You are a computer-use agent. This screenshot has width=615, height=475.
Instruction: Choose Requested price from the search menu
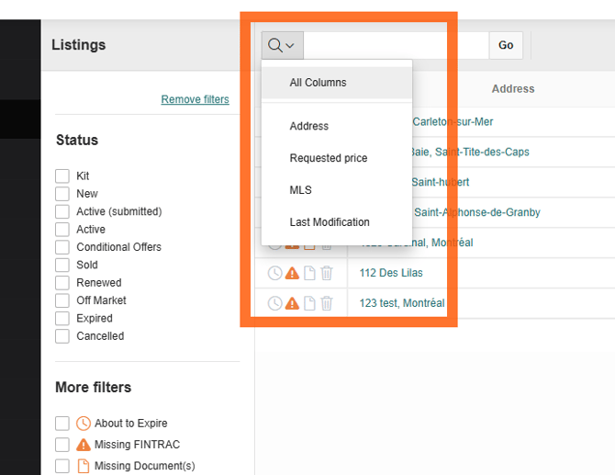pos(329,158)
